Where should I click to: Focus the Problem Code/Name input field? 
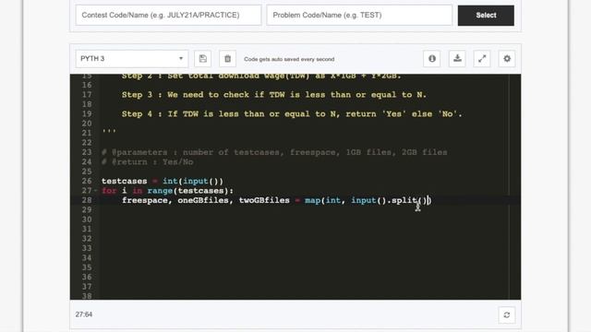(x=359, y=15)
